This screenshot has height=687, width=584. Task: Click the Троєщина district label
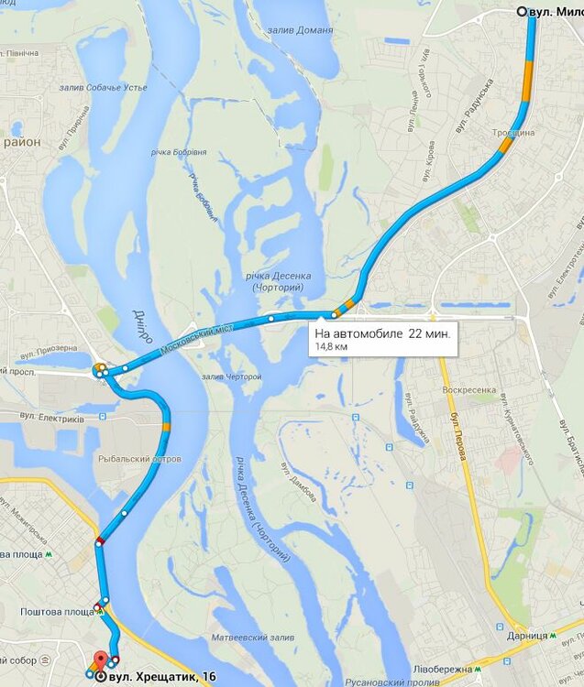513,132
